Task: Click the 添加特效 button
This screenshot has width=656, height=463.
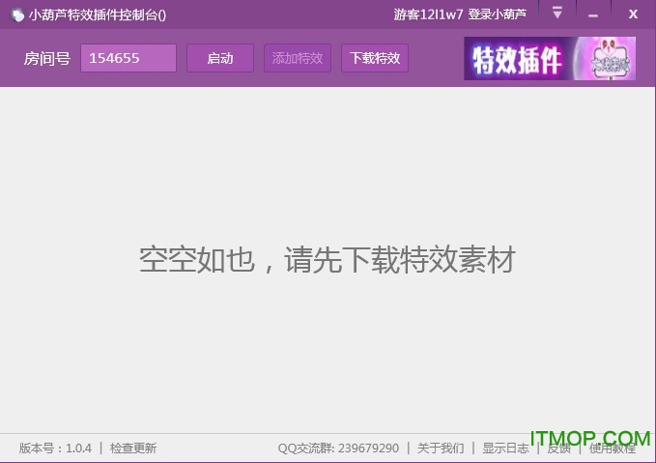Action: tap(298, 58)
